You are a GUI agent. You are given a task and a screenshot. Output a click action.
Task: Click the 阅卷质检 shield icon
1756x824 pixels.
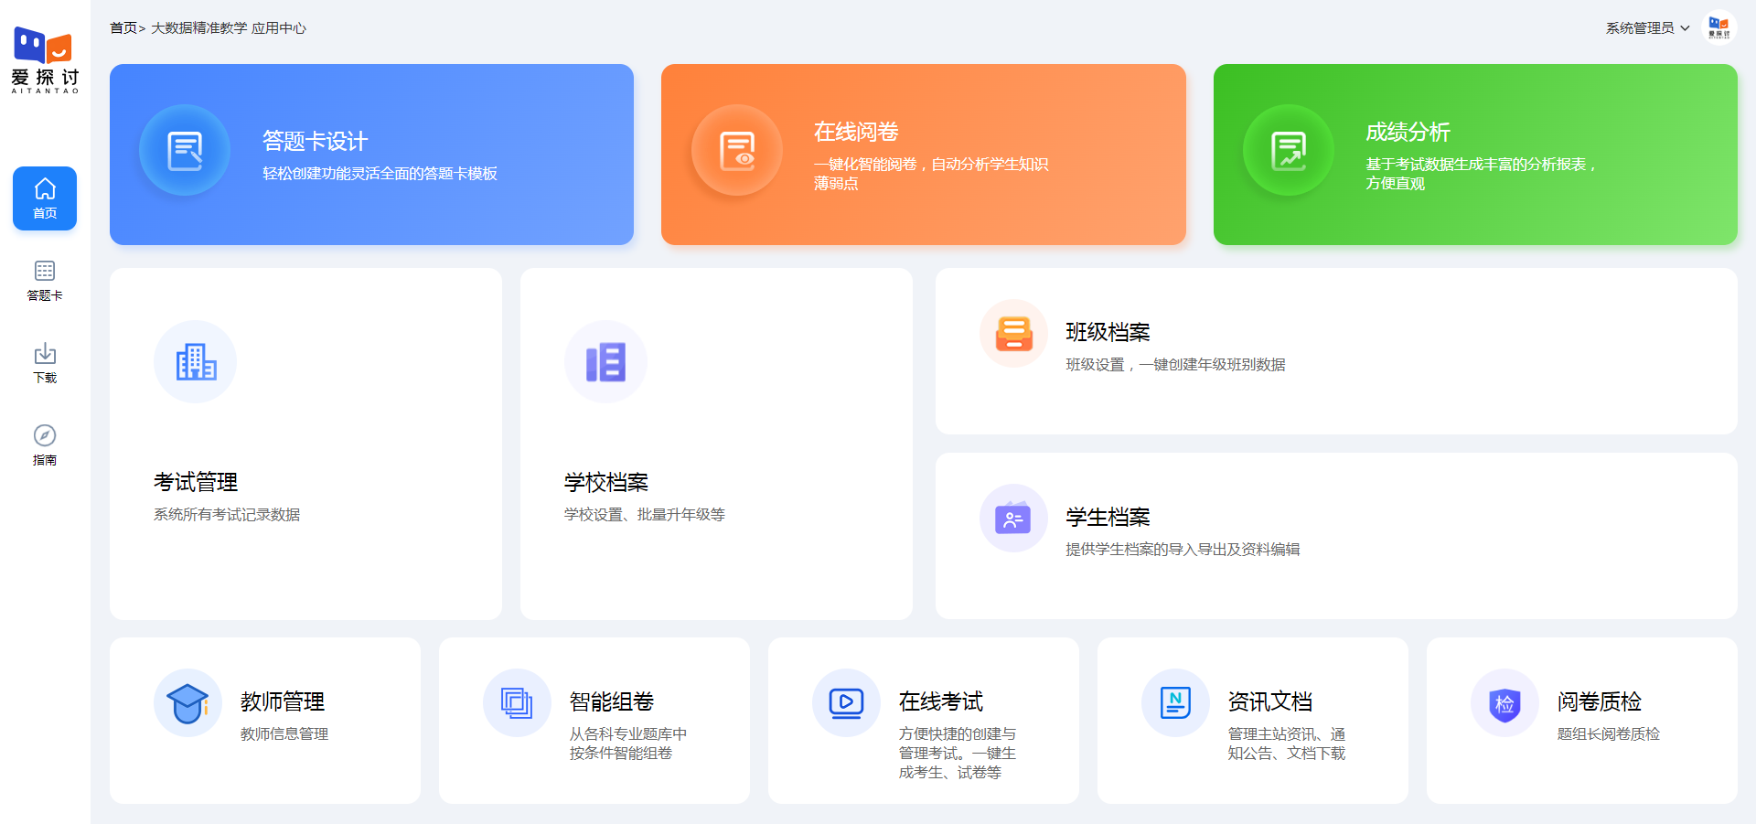(x=1504, y=703)
